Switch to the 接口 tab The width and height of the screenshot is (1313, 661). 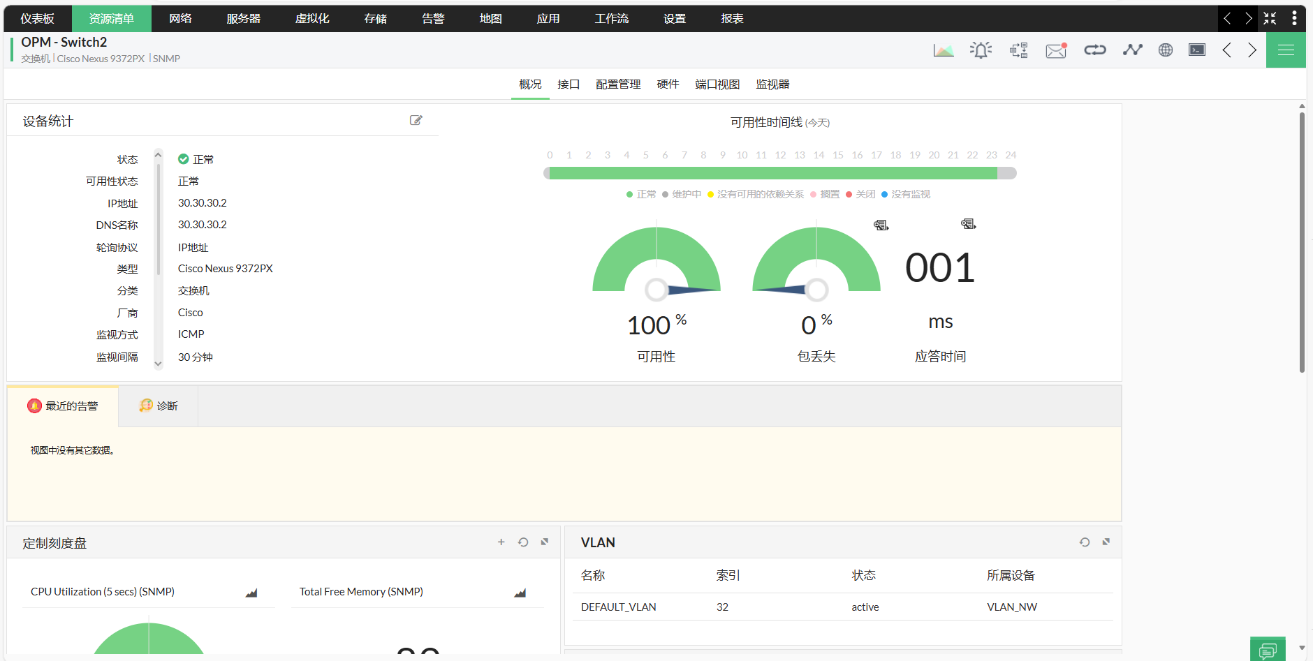click(x=569, y=84)
